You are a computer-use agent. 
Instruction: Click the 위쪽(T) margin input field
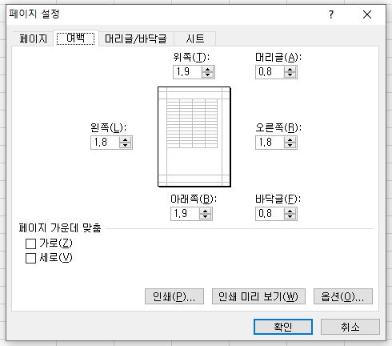(187, 72)
